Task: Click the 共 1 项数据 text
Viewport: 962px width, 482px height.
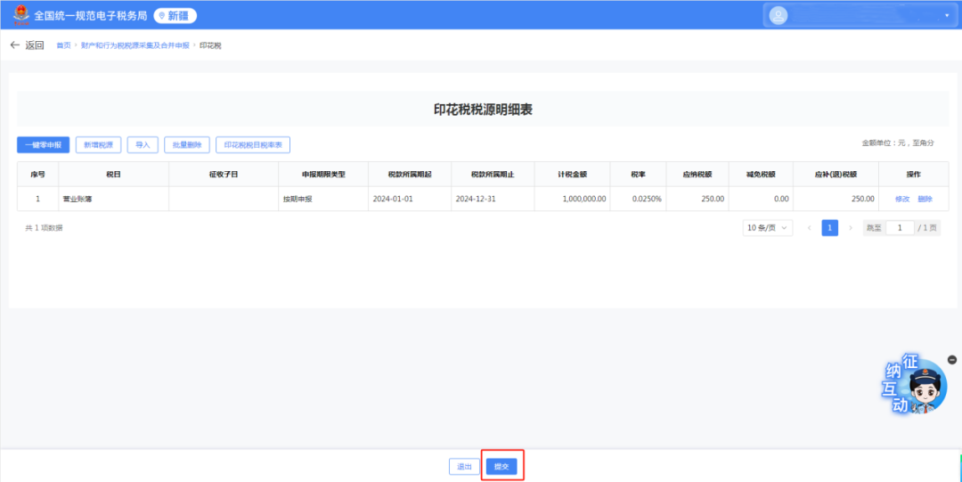Action: [44, 228]
